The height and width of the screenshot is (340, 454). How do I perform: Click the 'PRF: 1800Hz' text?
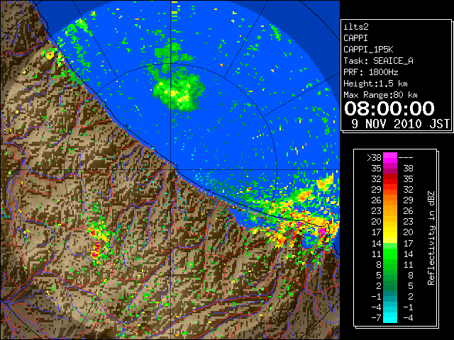[x=371, y=72]
